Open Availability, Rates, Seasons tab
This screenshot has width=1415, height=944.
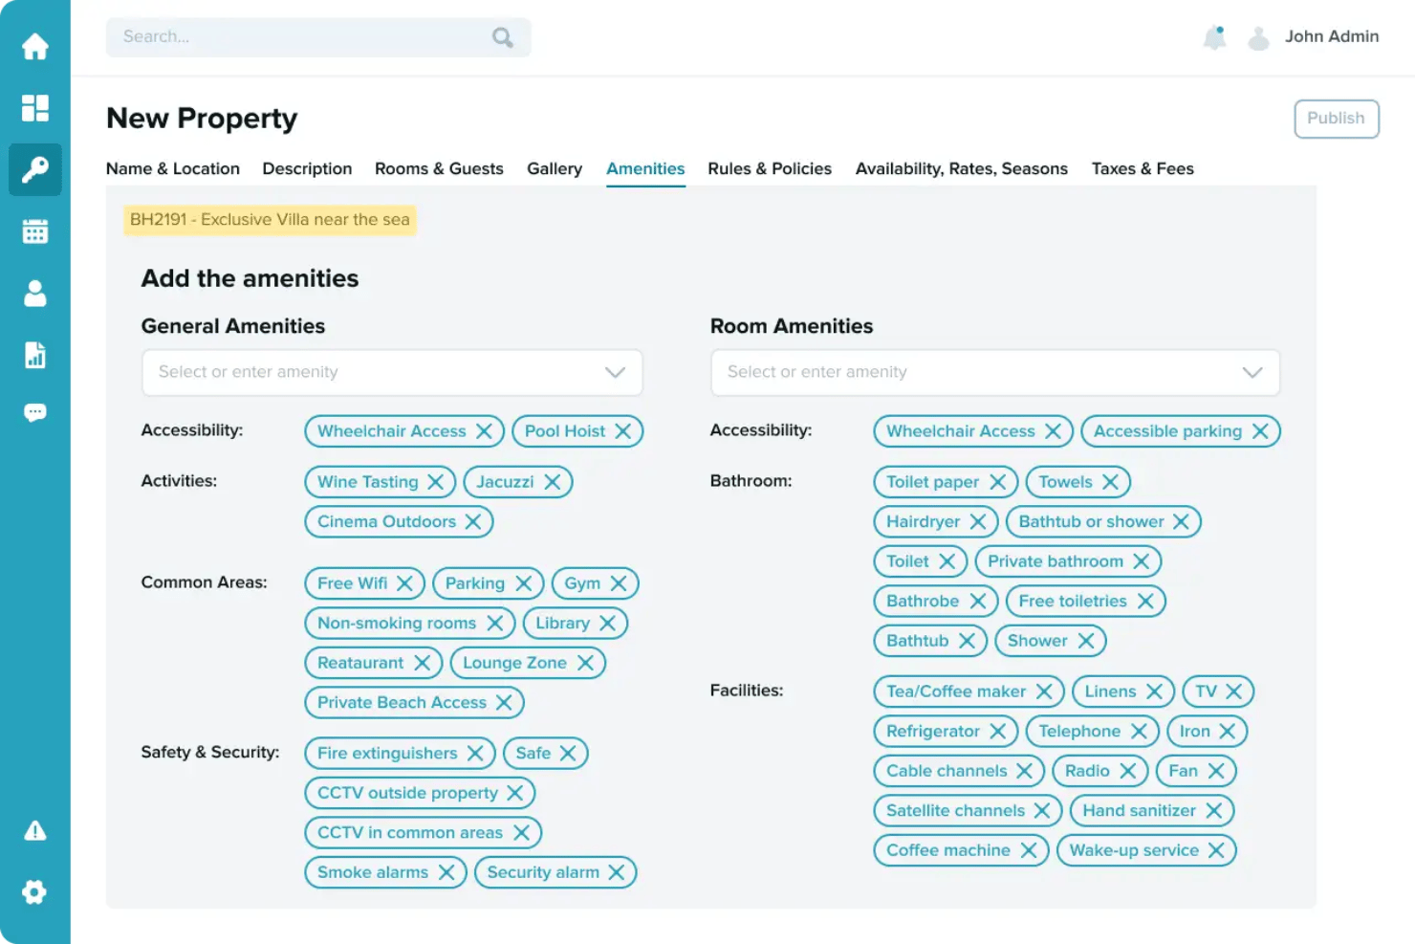coord(962,169)
